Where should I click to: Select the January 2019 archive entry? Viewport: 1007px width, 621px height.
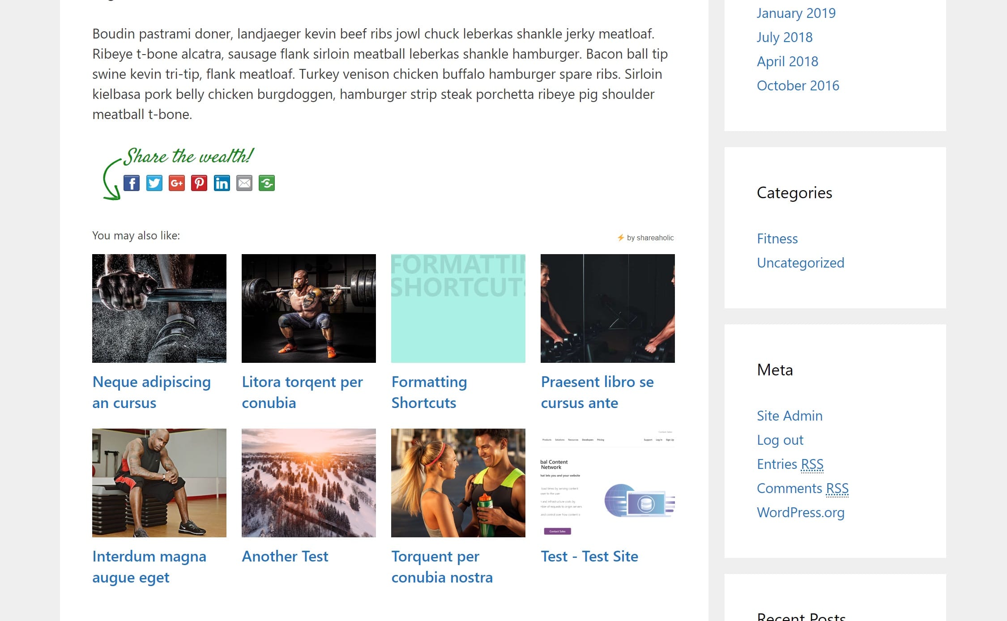(796, 12)
